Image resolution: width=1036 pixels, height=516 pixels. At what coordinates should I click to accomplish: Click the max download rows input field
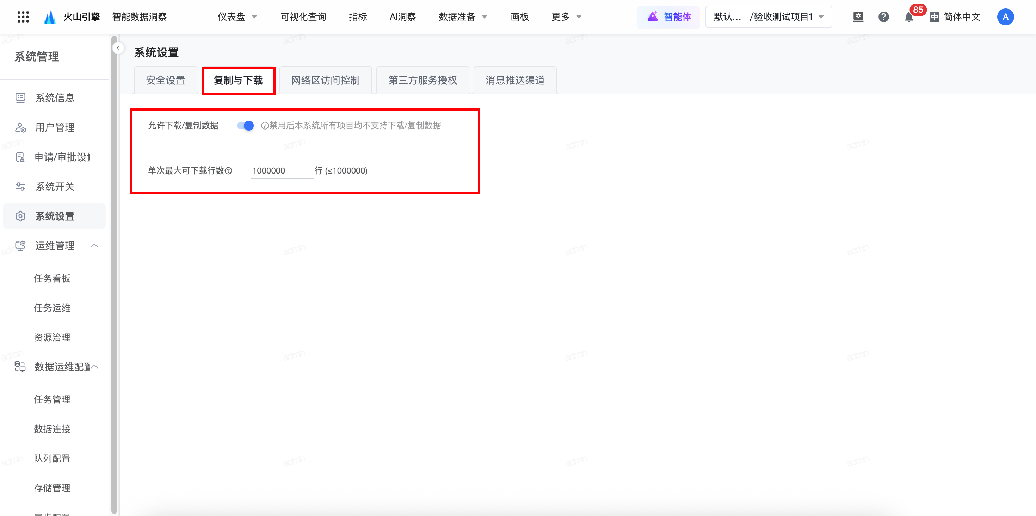282,171
